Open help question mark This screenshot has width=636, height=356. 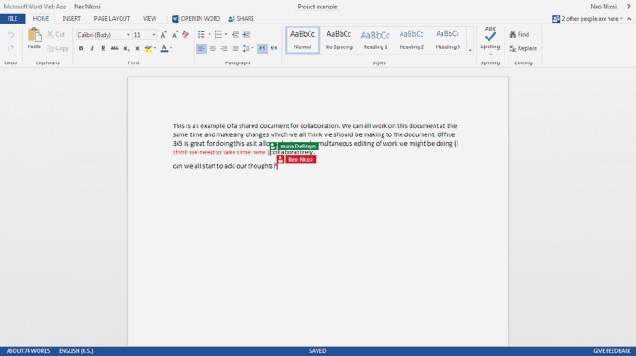click(629, 7)
